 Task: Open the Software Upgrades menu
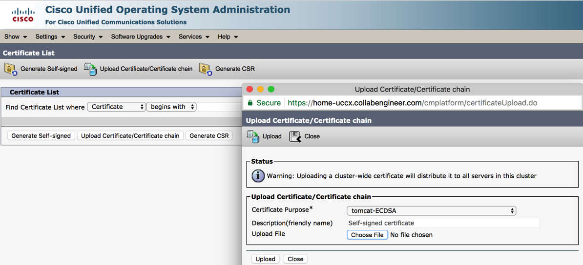coord(141,37)
